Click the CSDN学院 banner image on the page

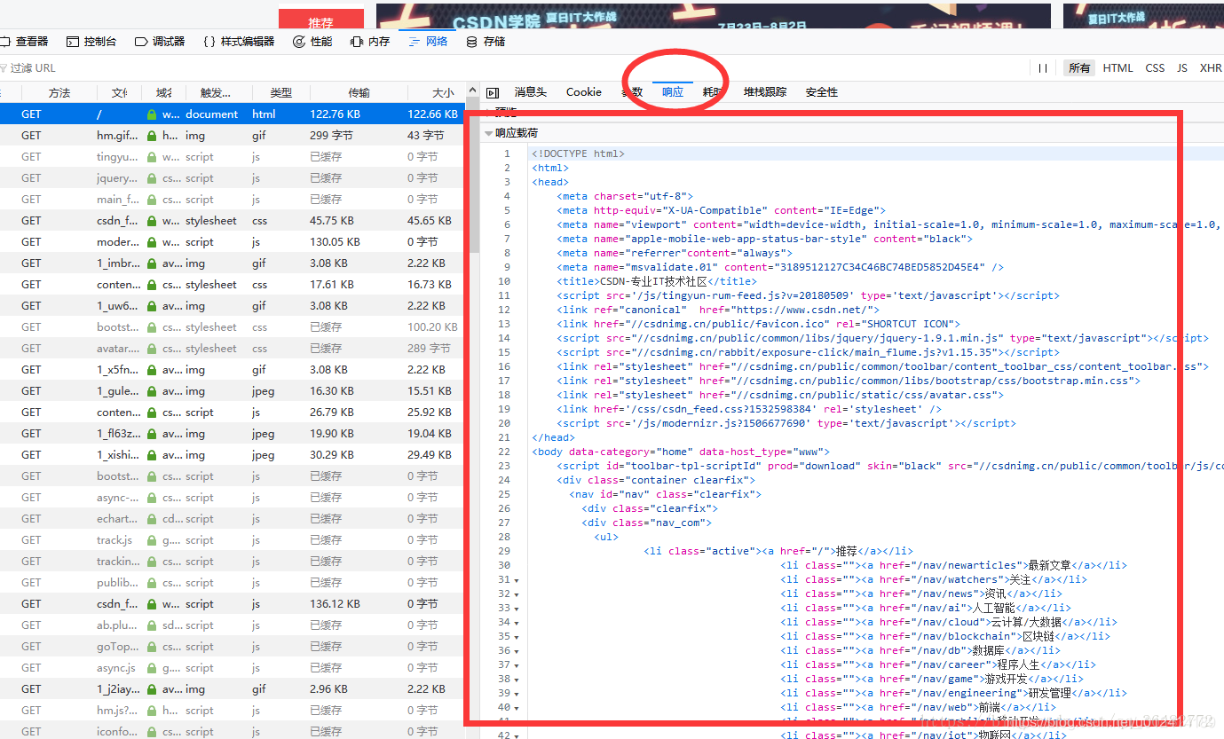(714, 16)
